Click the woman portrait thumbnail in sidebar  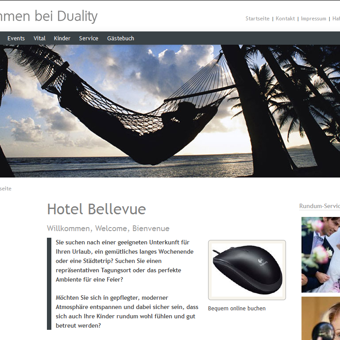point(321,318)
